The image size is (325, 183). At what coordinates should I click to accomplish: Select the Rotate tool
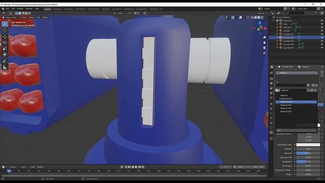(x=5, y=43)
